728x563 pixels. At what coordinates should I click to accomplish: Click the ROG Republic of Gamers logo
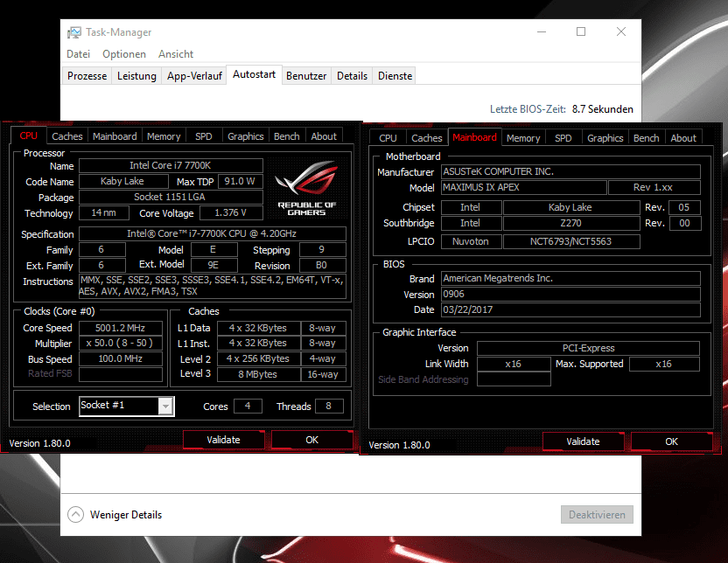[x=306, y=188]
